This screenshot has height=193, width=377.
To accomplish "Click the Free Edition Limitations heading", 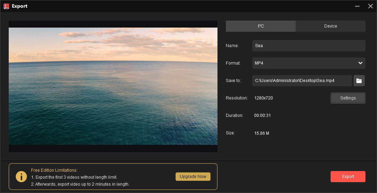I will click(x=54, y=170).
